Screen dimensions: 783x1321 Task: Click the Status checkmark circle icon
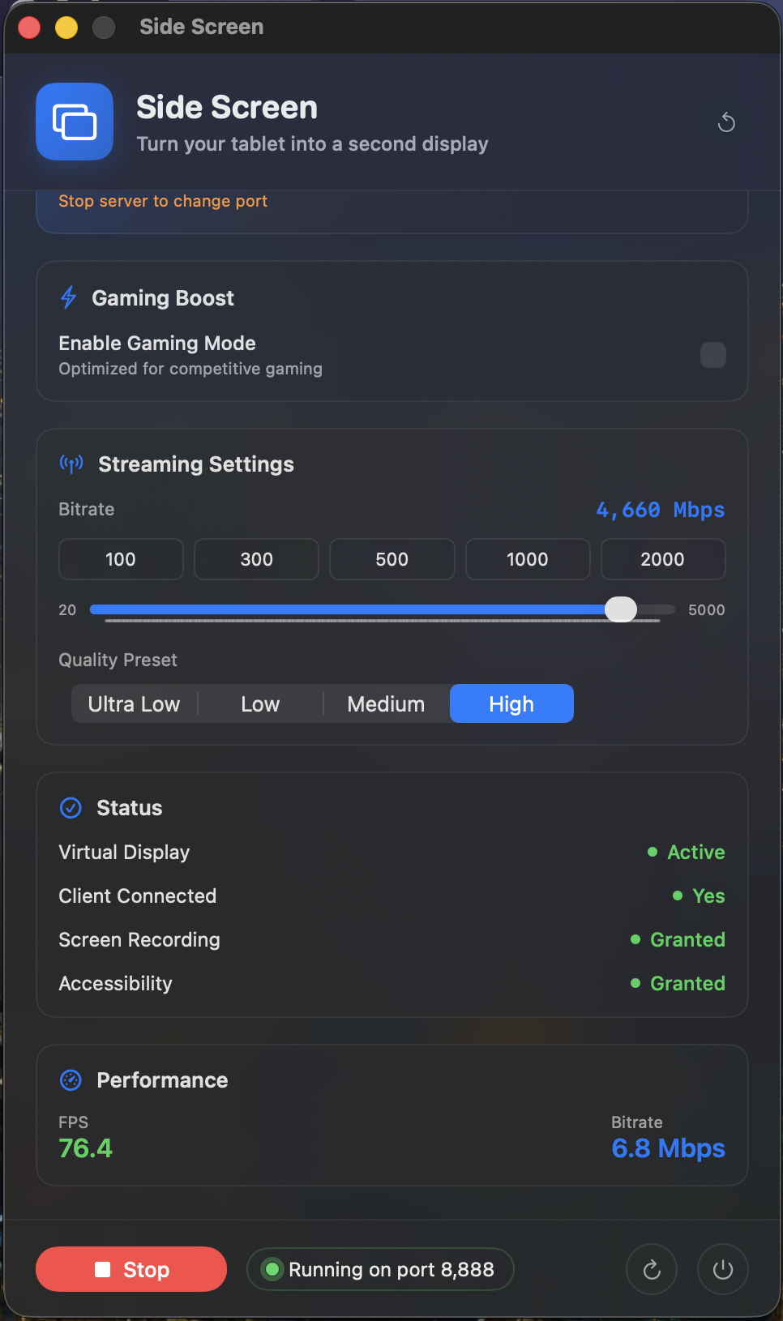pos(71,807)
